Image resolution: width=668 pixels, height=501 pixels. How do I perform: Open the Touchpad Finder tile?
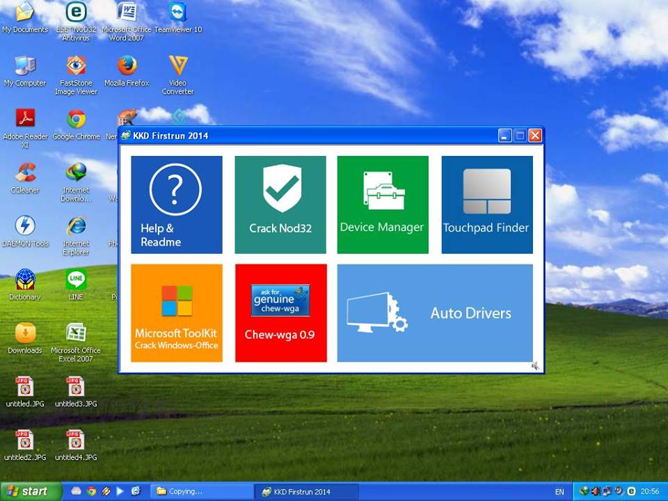tap(487, 205)
